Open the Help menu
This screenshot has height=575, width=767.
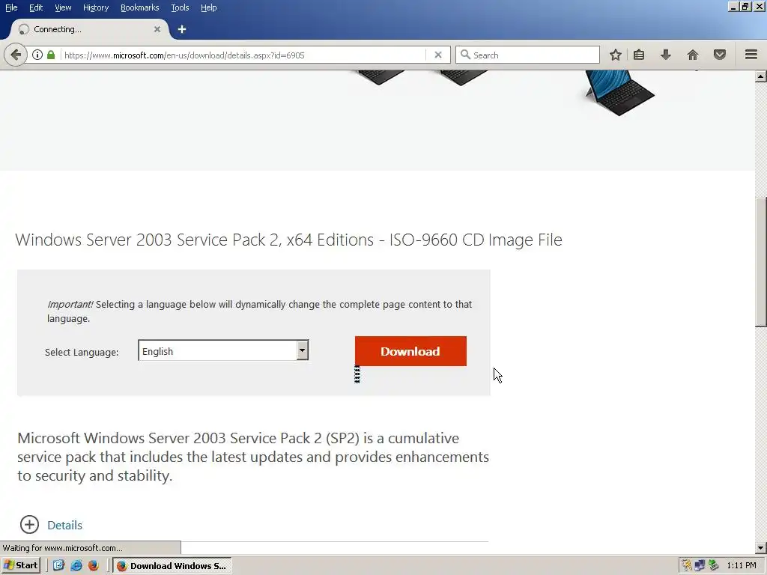209,7
